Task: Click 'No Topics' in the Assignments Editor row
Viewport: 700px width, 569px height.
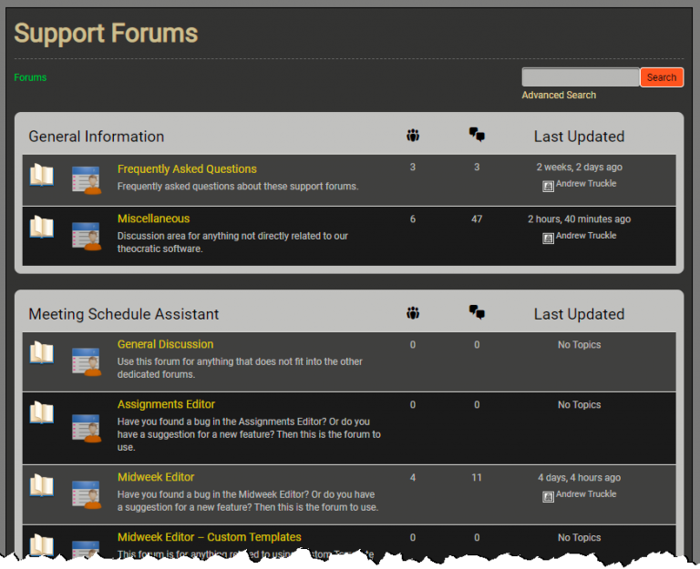Action: (579, 405)
